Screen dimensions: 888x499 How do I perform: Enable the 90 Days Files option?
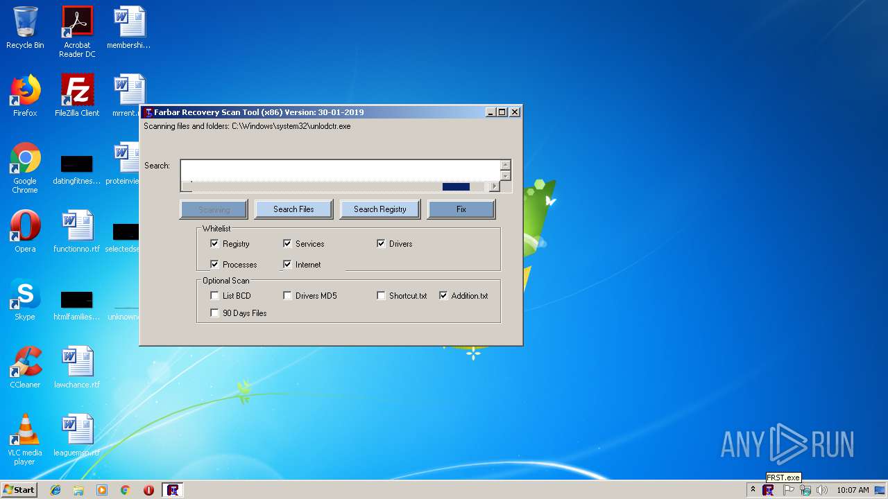tap(214, 313)
